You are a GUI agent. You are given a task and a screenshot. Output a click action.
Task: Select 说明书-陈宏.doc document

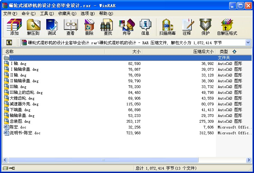pyautogui.click(x=25, y=133)
